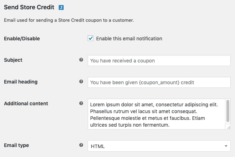Click the help icon beside Additional content
Viewport: 235px width, 157px height.
pos(81,103)
